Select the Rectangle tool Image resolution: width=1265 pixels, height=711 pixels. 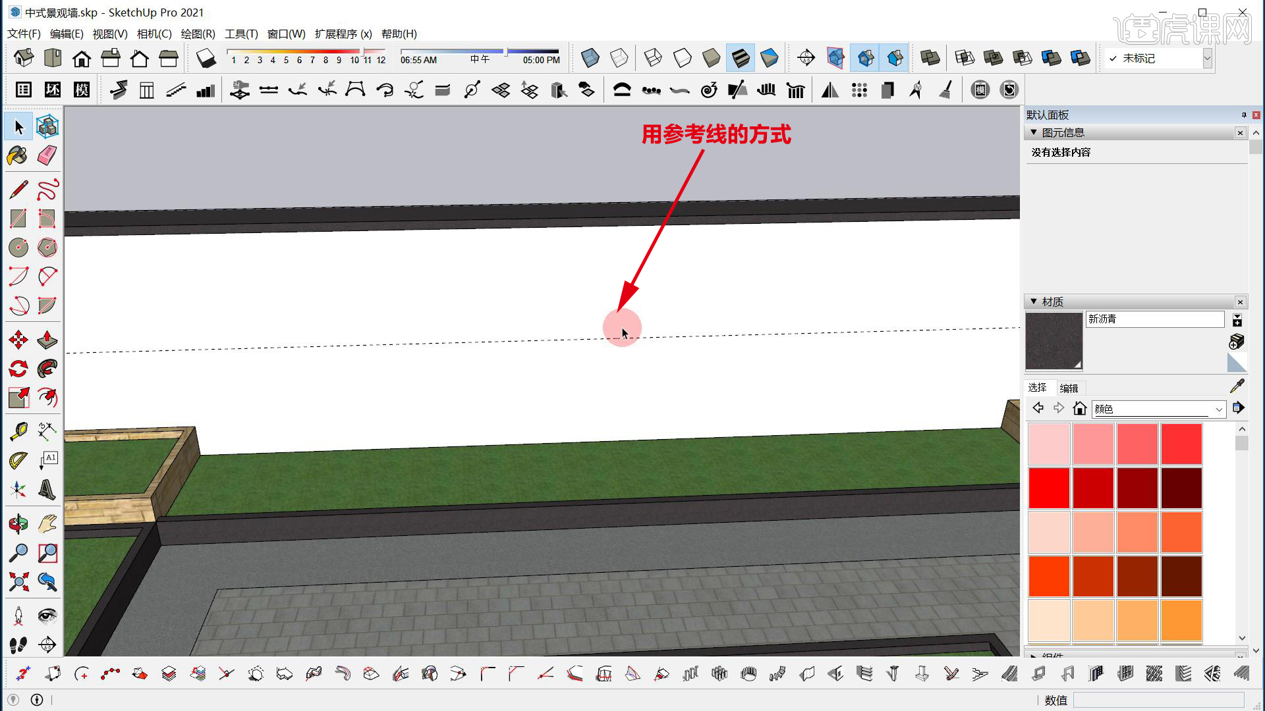pyautogui.click(x=18, y=219)
